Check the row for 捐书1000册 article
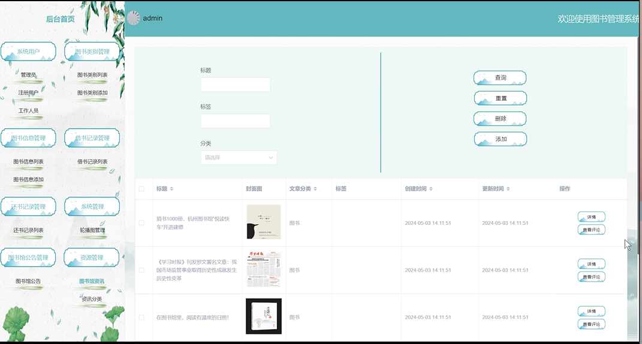 (x=141, y=223)
